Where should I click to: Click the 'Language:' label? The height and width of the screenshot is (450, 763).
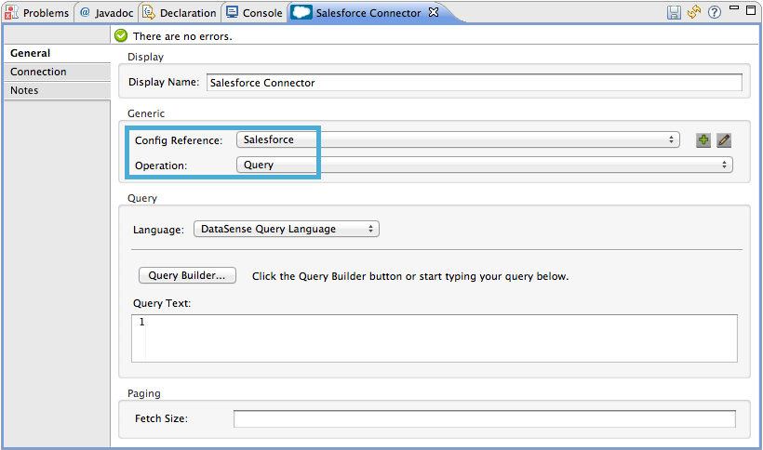click(158, 230)
